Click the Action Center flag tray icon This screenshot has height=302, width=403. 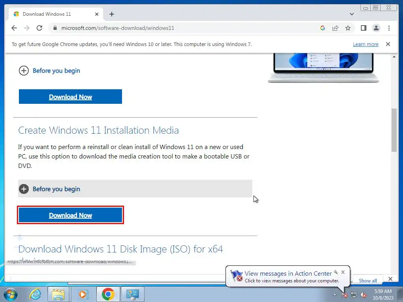point(345,295)
